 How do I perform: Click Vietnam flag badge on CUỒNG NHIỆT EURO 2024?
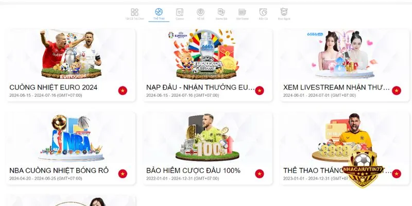[123, 91]
